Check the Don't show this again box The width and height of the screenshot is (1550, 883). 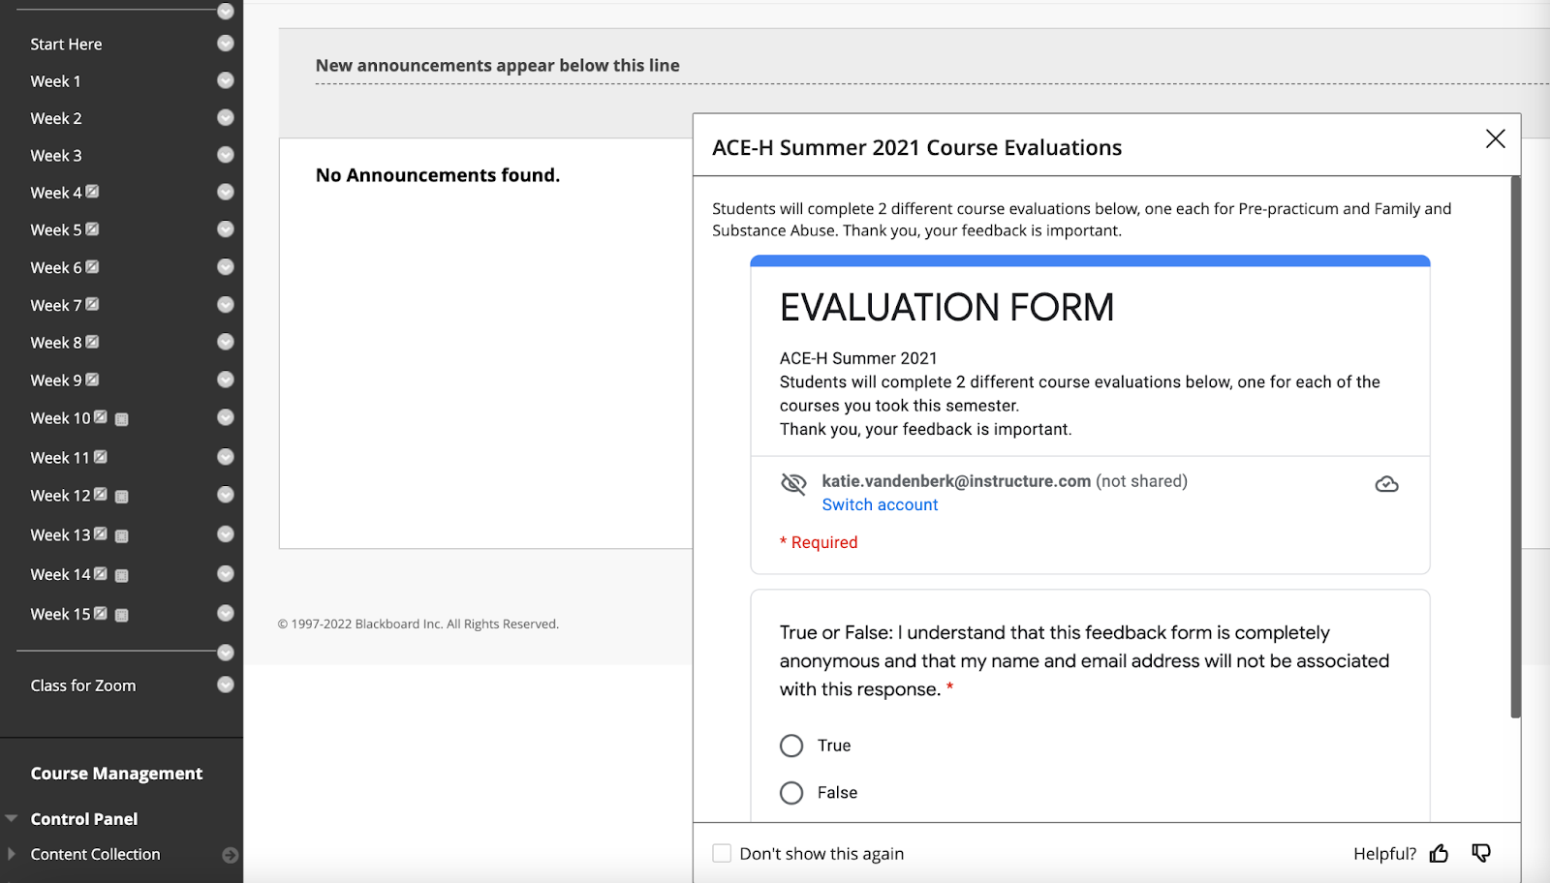click(722, 853)
